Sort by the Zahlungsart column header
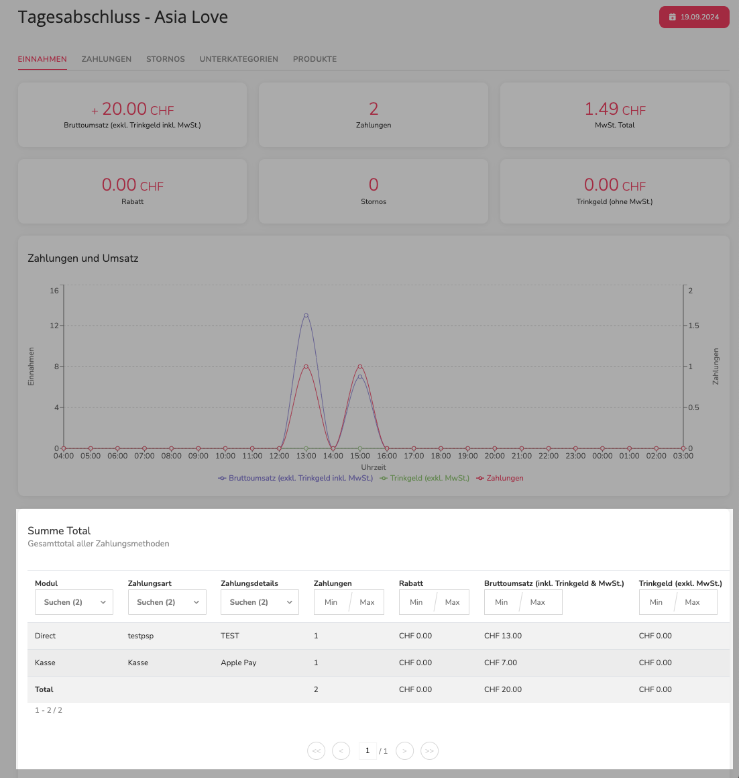Image resolution: width=739 pixels, height=778 pixels. coord(150,583)
